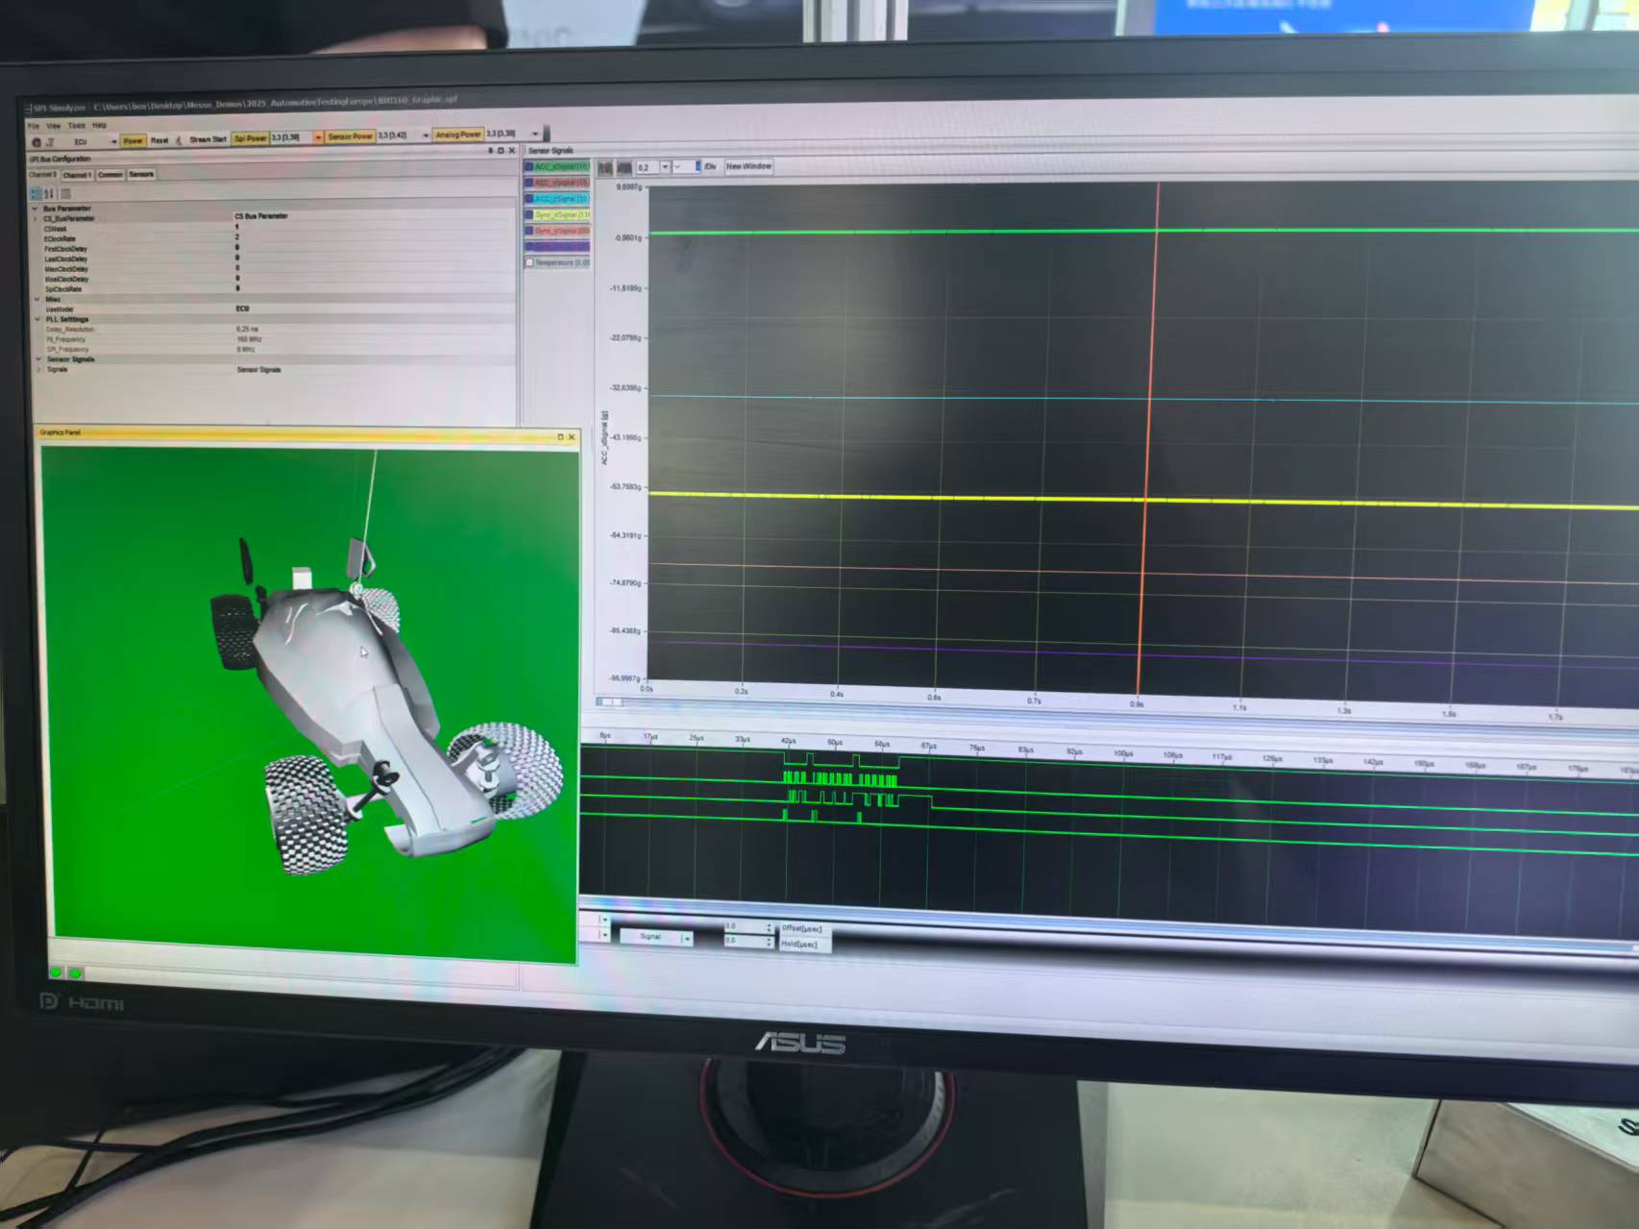Screen dimensions: 1639x1229
Task: Toggle the Spi Power button
Action: point(250,138)
